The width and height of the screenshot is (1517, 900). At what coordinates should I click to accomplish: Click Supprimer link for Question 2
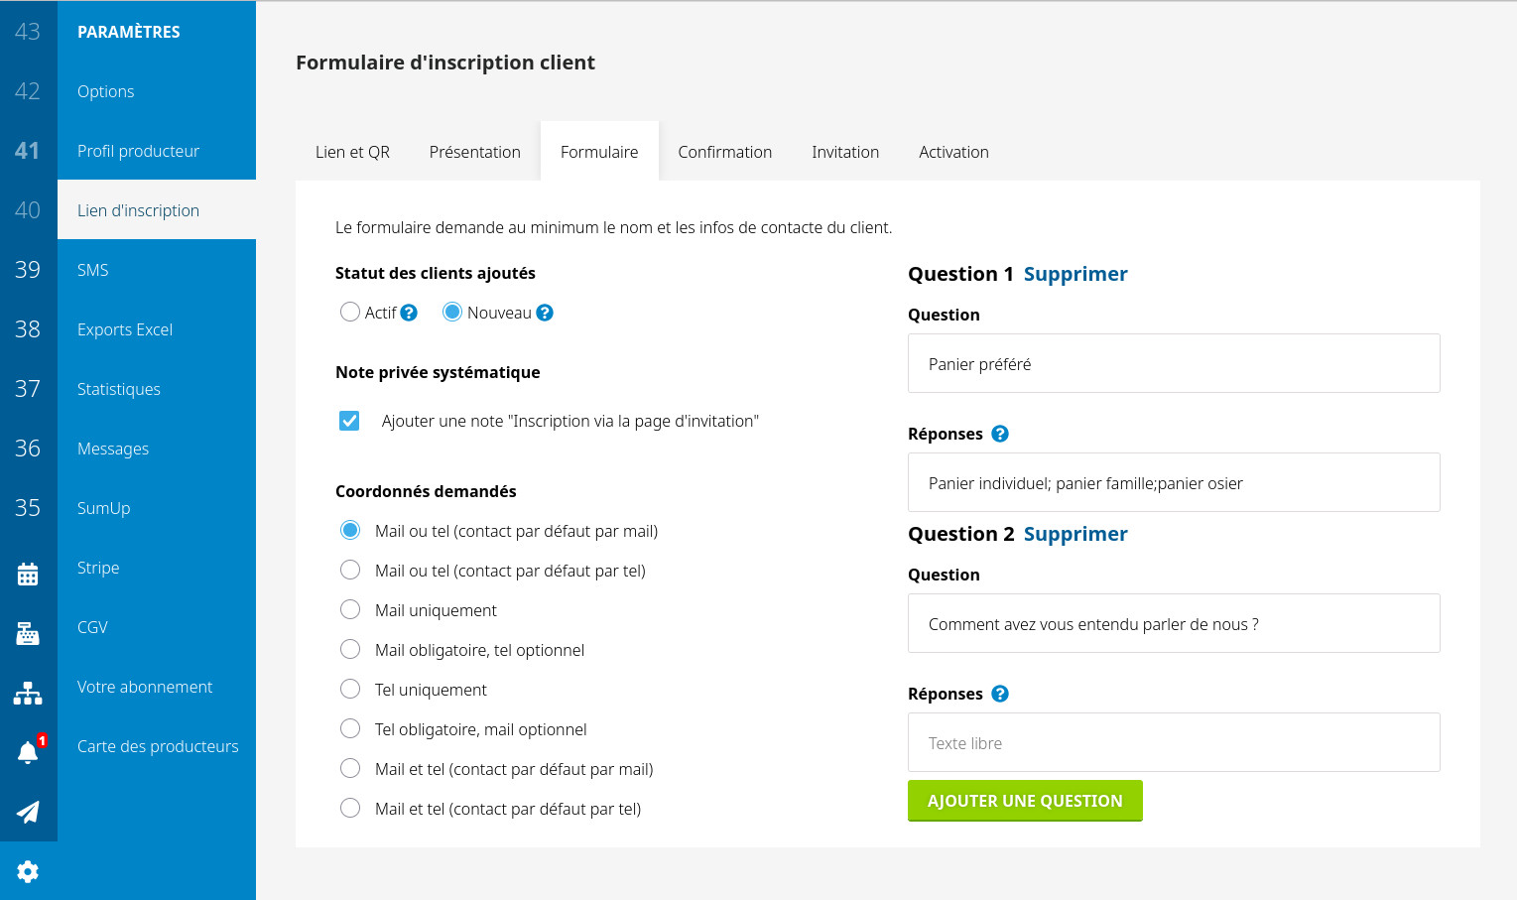pos(1075,534)
